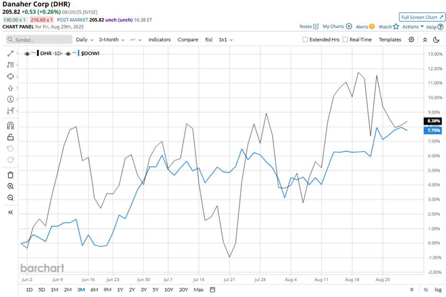Open the Notes link
Viewport: 446px width, 297px height.
(x=306, y=27)
